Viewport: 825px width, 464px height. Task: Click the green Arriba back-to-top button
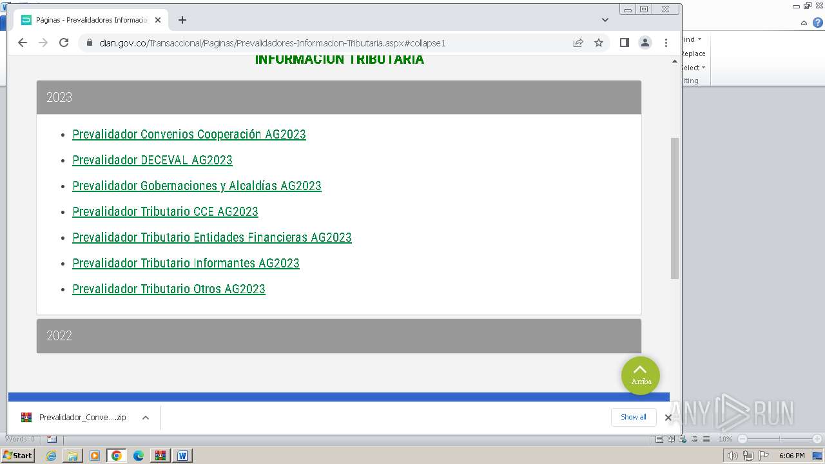click(641, 376)
